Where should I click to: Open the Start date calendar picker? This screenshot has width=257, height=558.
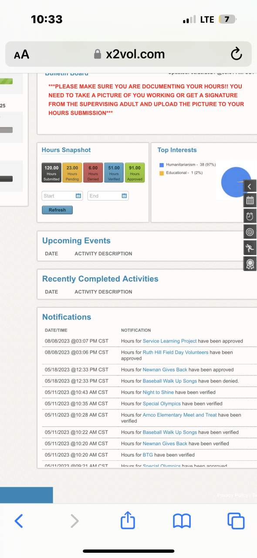point(78,196)
